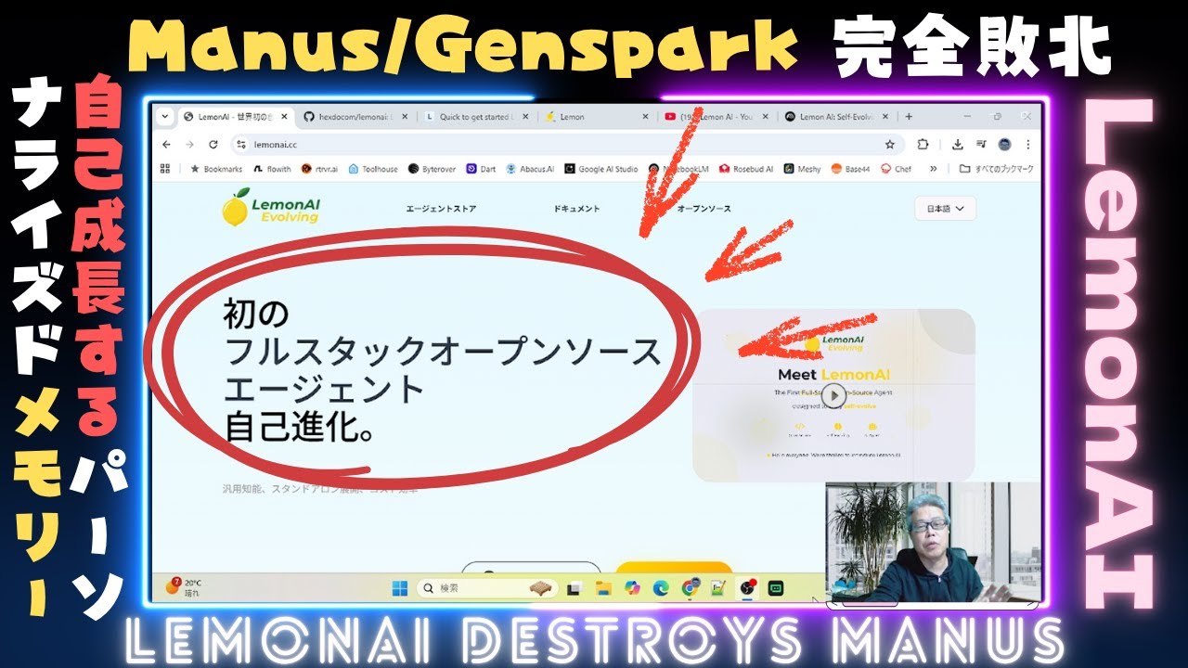Open the Task View taskbar icon

575,588
